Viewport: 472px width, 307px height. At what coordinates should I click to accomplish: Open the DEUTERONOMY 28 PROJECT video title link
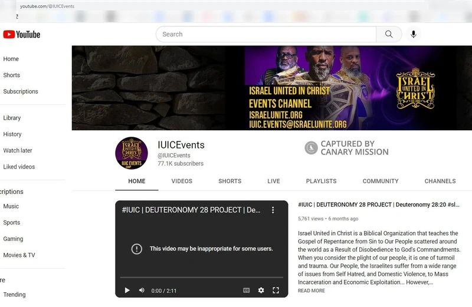(379, 205)
